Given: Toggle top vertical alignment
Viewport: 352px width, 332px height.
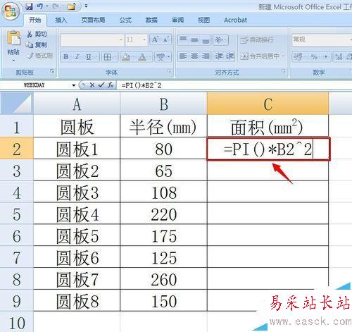Looking at the screenshot, I should click(x=183, y=40).
